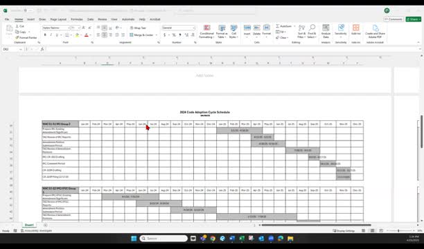424x249 pixels.
Task: Open Conditional Formatting menu
Action: (207, 32)
